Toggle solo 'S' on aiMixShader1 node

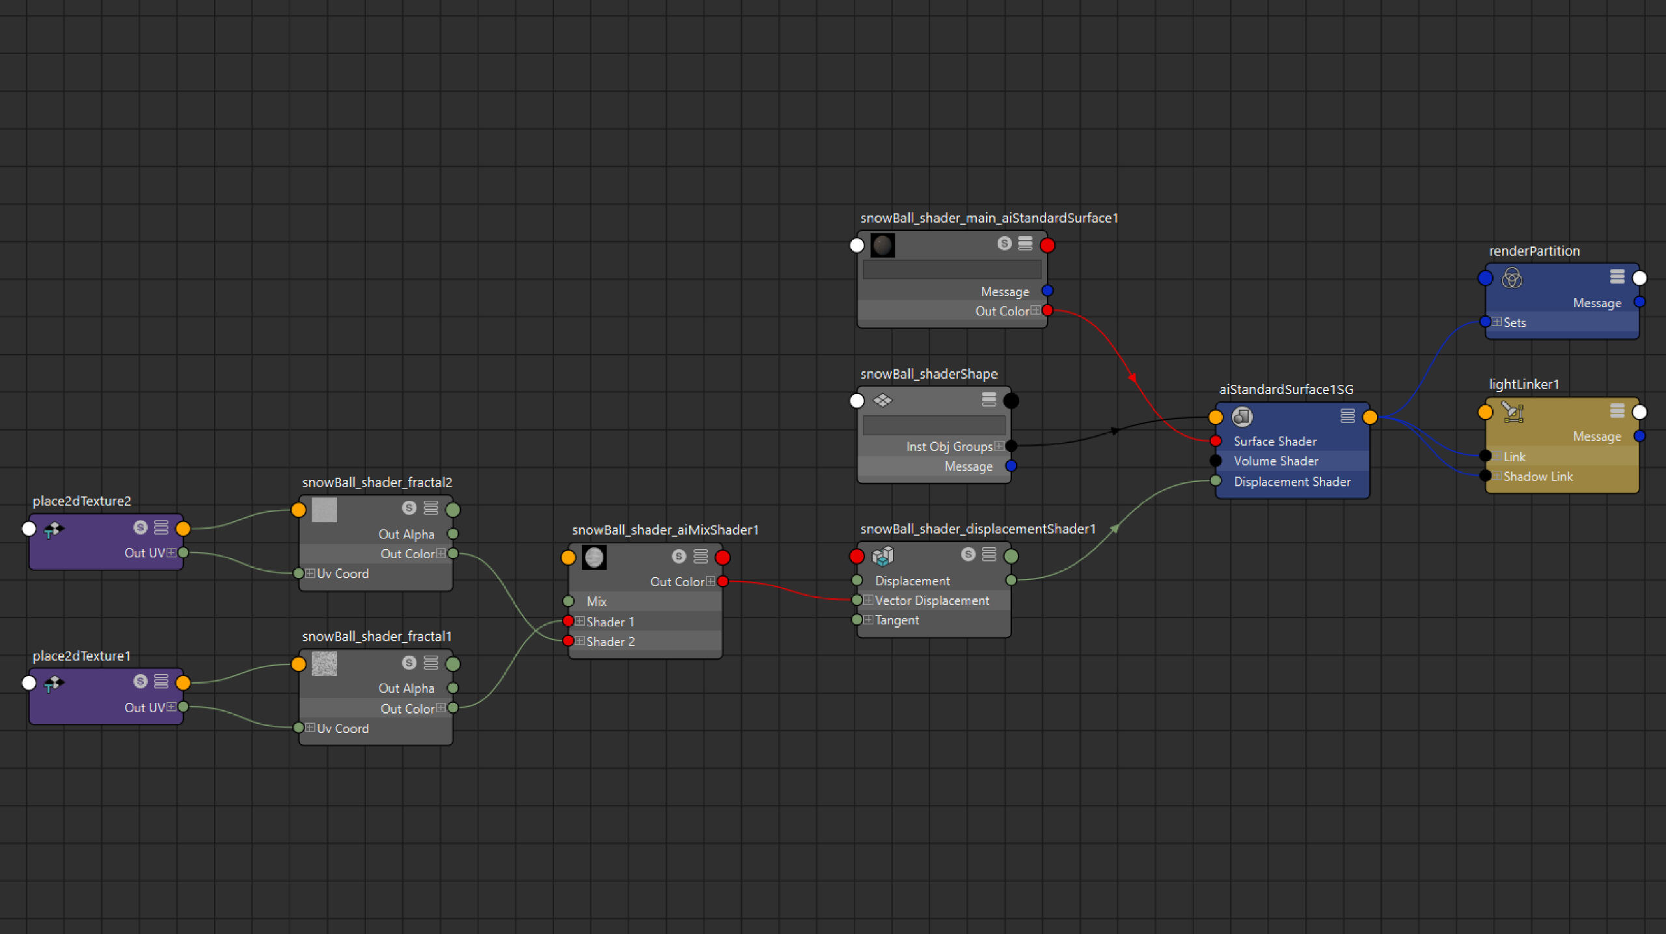(x=679, y=557)
